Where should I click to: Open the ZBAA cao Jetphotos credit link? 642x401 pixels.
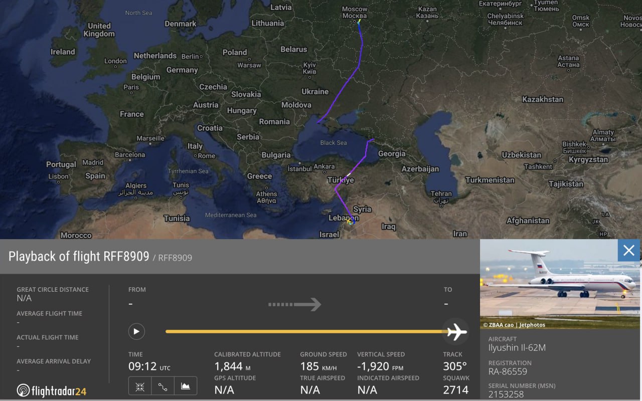pyautogui.click(x=514, y=325)
